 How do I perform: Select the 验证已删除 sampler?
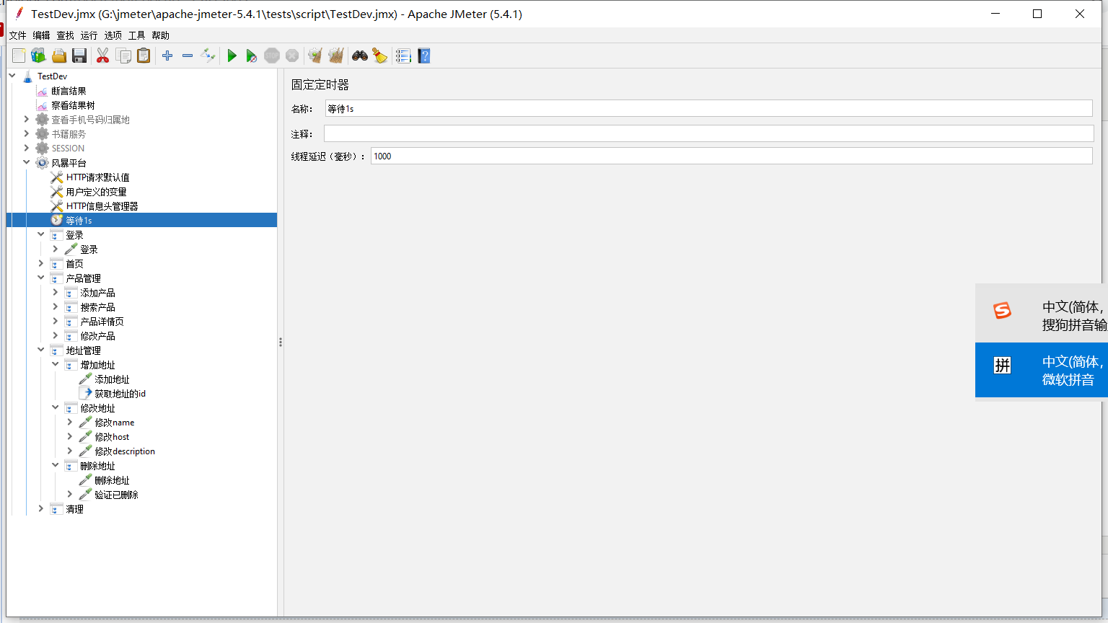(116, 495)
